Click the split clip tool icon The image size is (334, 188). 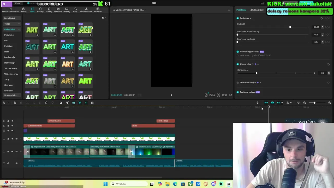(27, 103)
